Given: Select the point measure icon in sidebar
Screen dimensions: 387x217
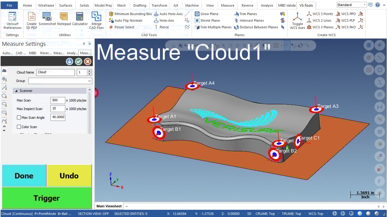Looking at the screenshot, I should click(4, 79).
